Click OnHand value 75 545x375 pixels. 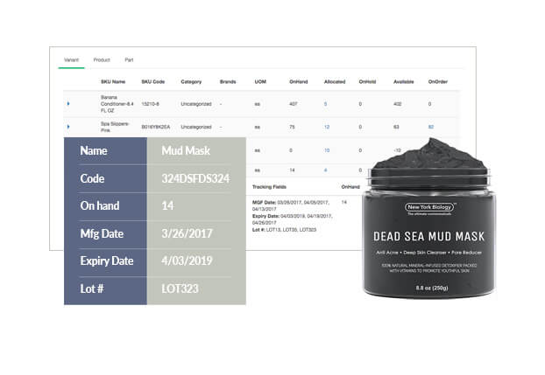[x=292, y=127]
